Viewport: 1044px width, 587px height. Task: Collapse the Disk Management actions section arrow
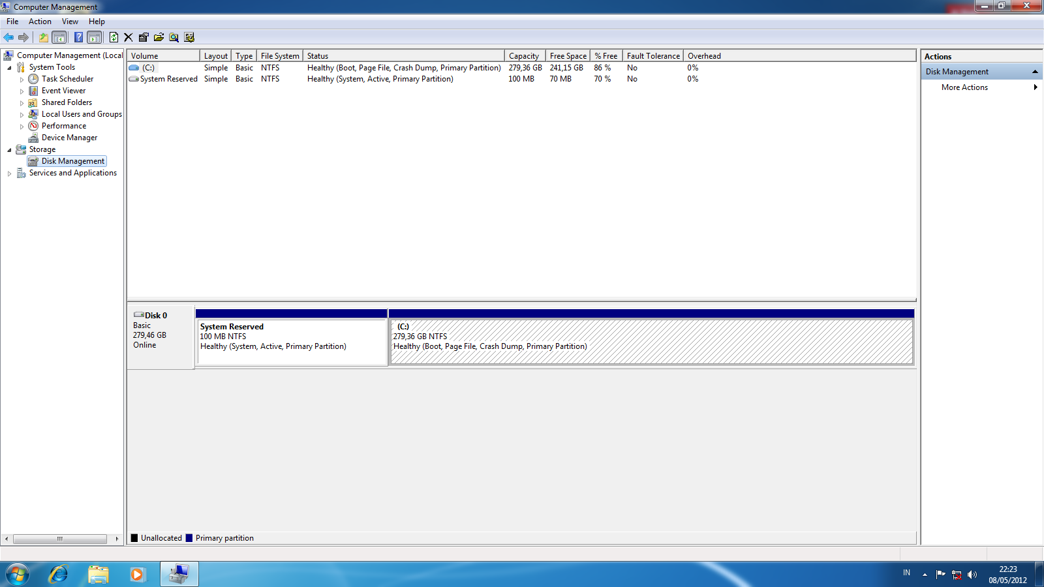pos(1035,72)
